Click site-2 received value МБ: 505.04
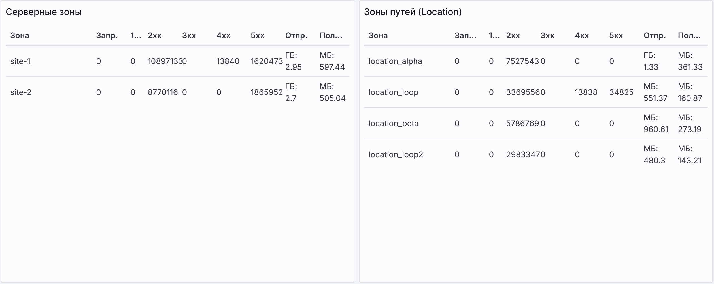The image size is (714, 284). click(332, 92)
